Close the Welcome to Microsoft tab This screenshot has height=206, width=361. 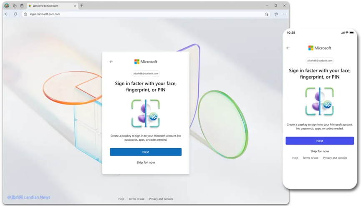[x=75, y=6]
